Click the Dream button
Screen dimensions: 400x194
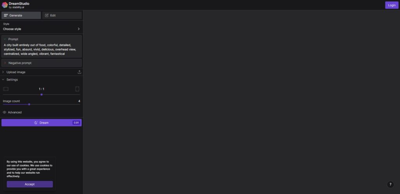(x=41, y=123)
